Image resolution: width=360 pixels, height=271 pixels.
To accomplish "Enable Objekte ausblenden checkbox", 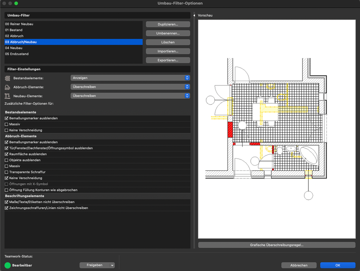I will pos(6,160).
